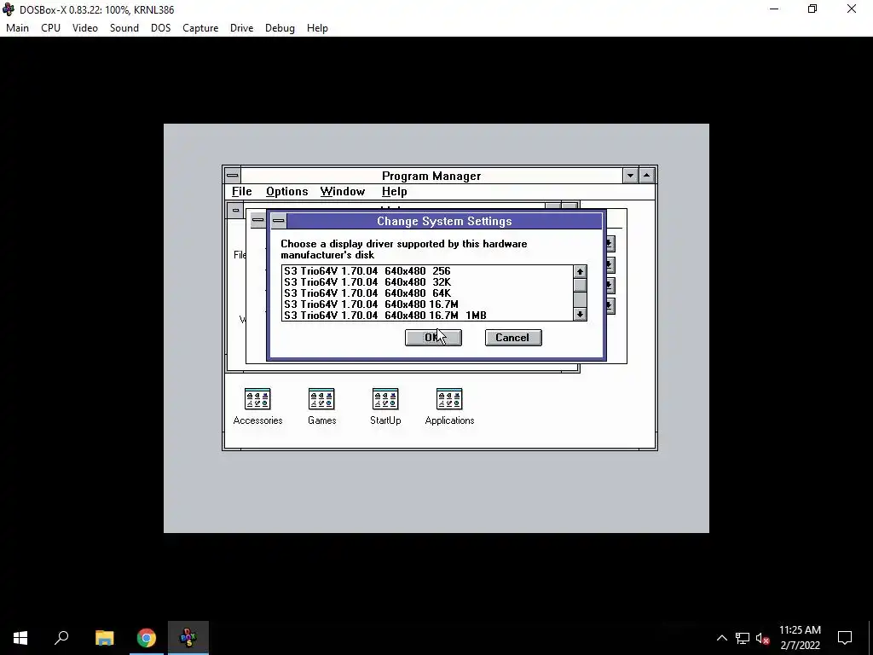Cancel the Change System Settings dialog
This screenshot has width=873, height=655.
tap(513, 338)
